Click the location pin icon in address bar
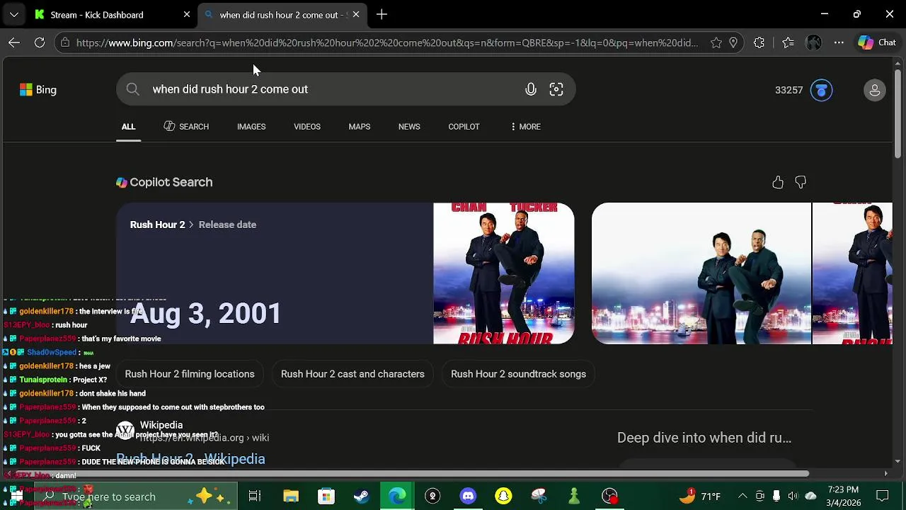This screenshot has height=510, width=906. [733, 42]
